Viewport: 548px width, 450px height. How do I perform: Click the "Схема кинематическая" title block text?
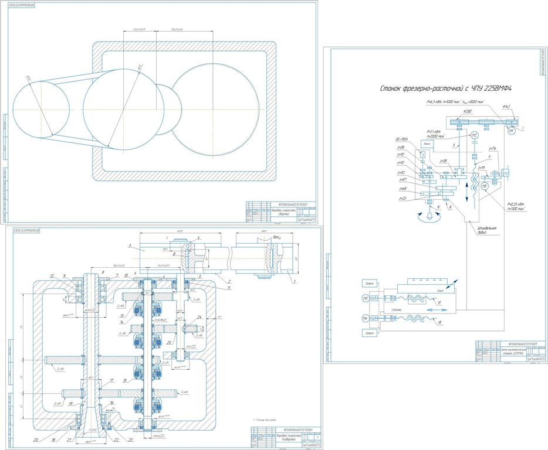tap(514, 351)
